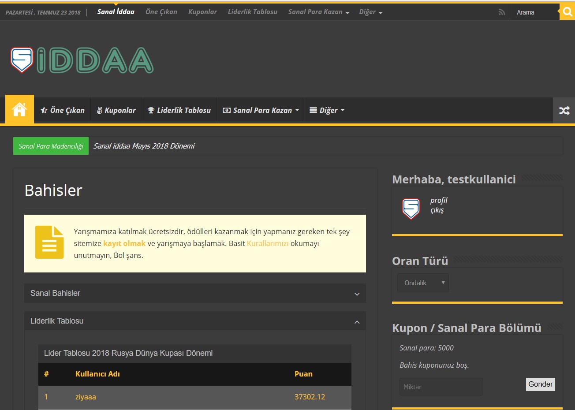Click the user avatar shield icon
Screen dimensions: 575x410
coord(411,209)
